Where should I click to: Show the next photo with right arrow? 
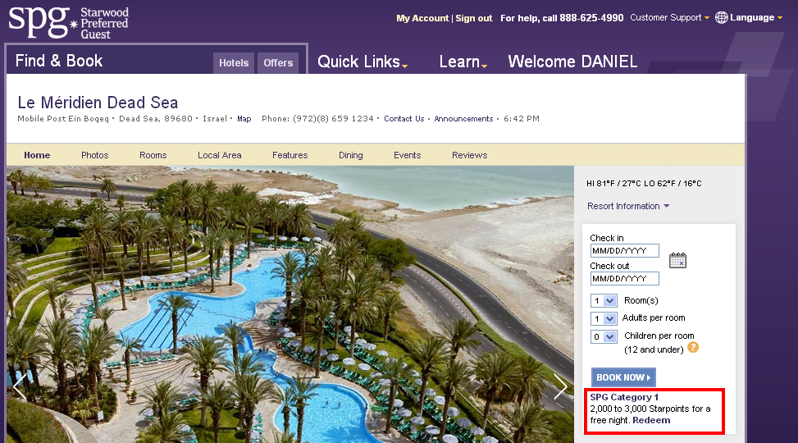[560, 387]
